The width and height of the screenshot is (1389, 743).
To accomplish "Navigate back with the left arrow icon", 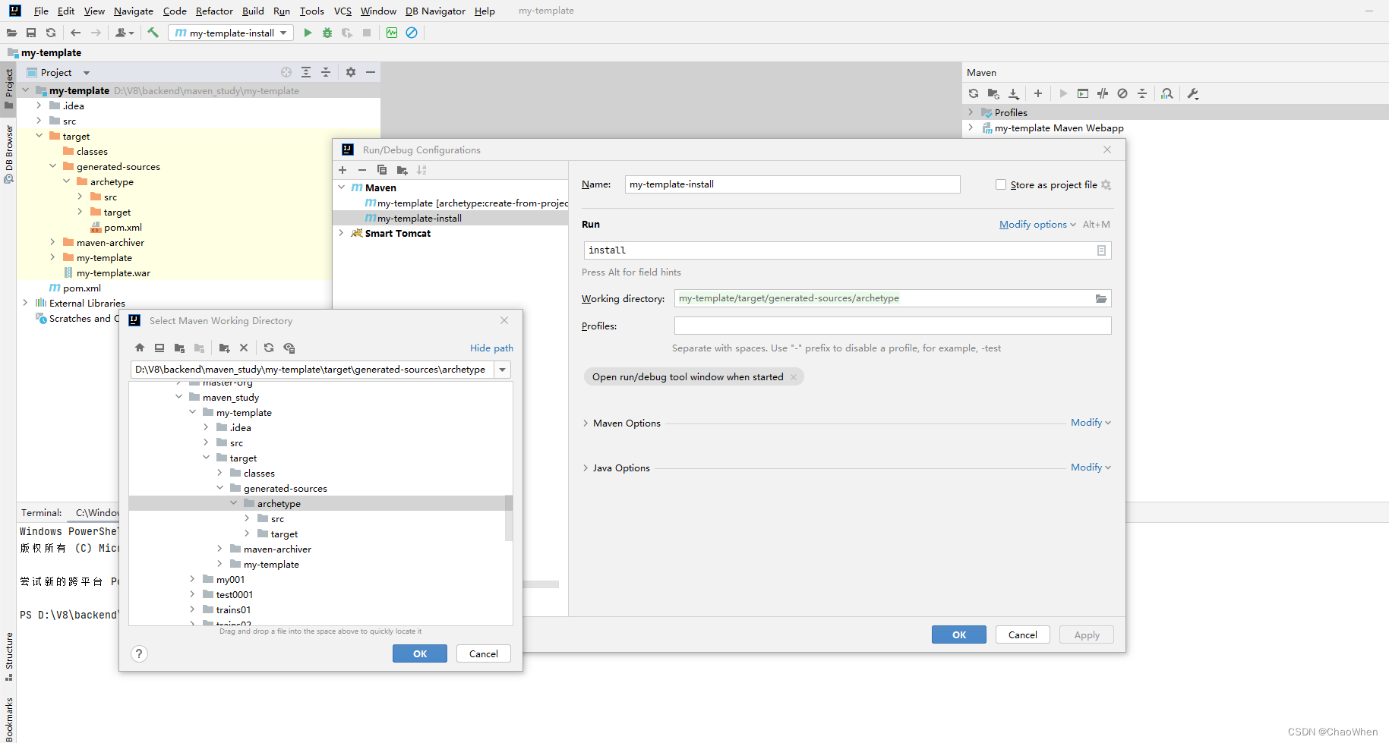I will click(75, 33).
